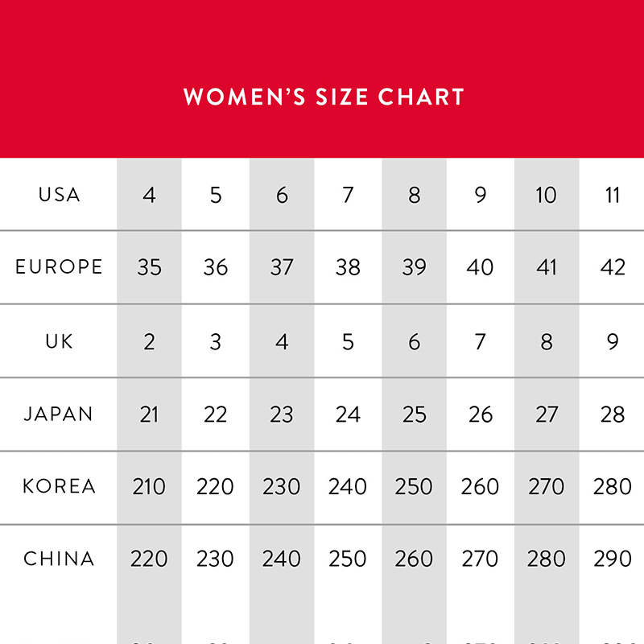
Task: Select UK size 9 cell
Action: (x=613, y=341)
